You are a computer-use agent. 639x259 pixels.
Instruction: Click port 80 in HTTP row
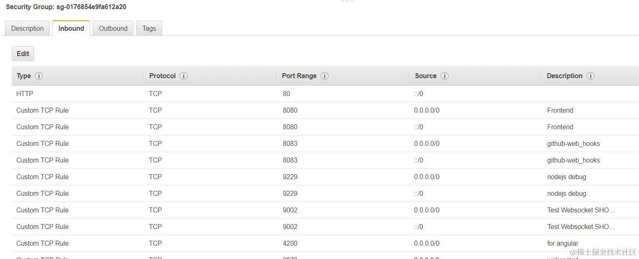pos(286,94)
